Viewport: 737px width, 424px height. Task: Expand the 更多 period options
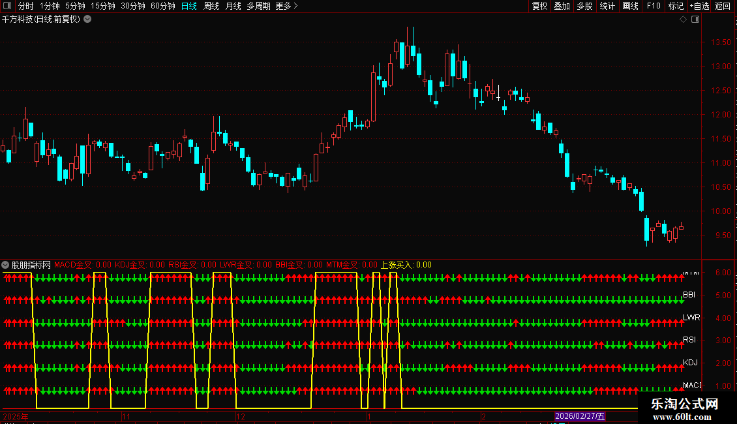286,6
